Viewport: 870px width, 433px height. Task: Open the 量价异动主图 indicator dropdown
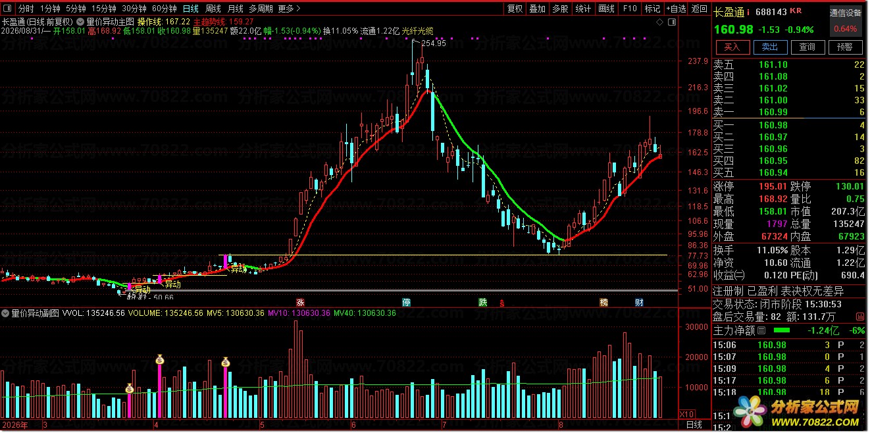point(81,21)
